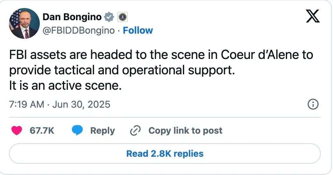Screen dimensions: 333x175
Task: Open the @FBIDDBongino handle
Action: pos(79,30)
